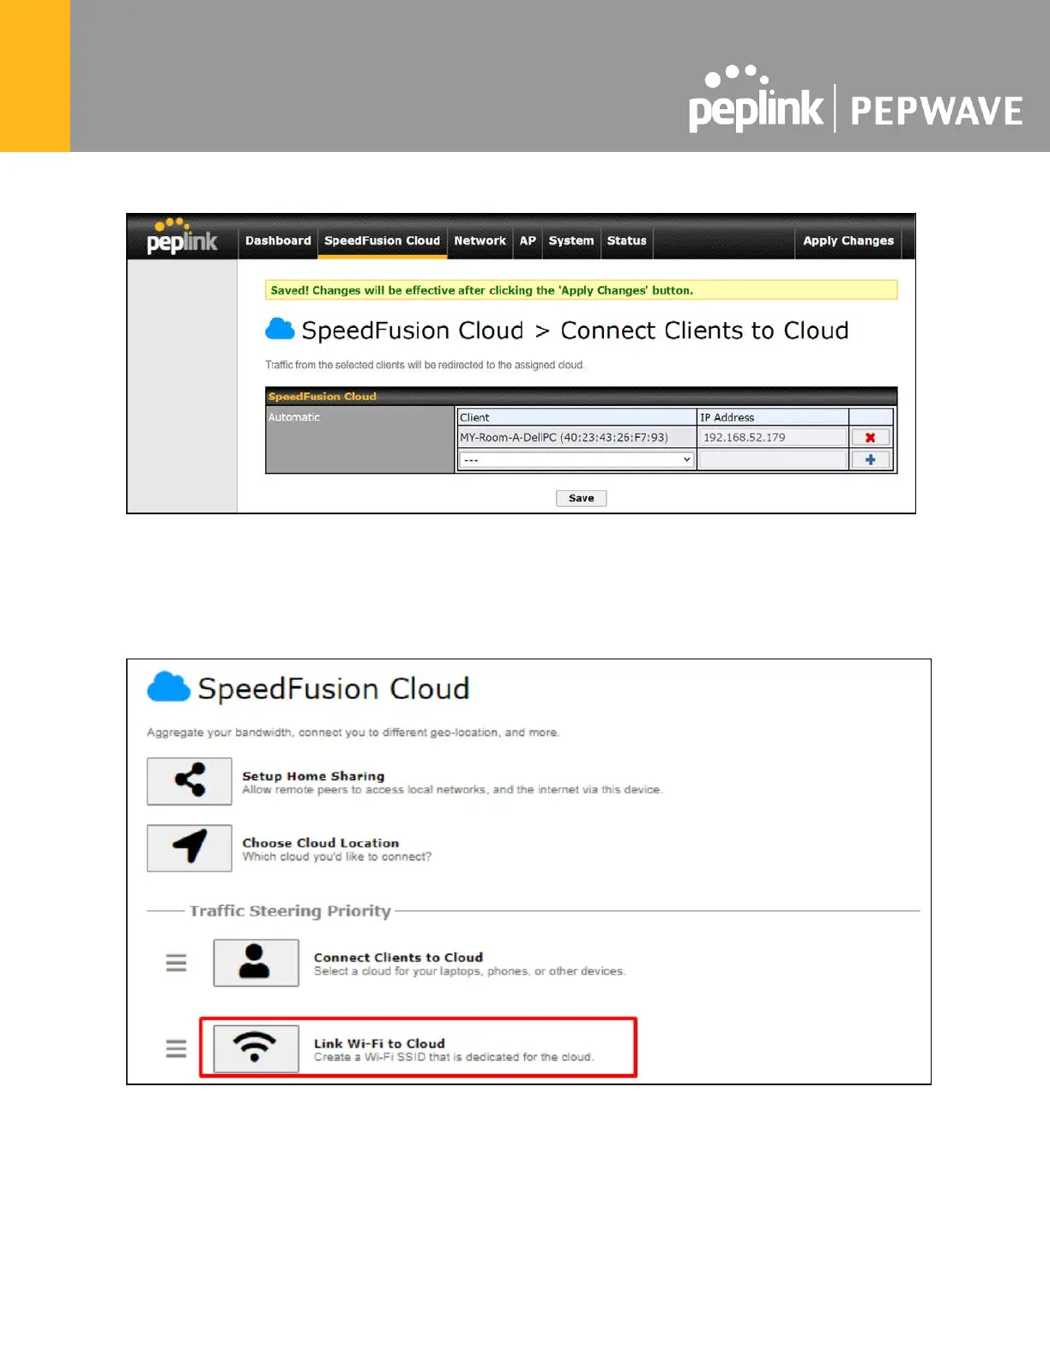Click the Connect Clients to Cloud person icon
This screenshot has width=1050, height=1360.
click(x=256, y=962)
